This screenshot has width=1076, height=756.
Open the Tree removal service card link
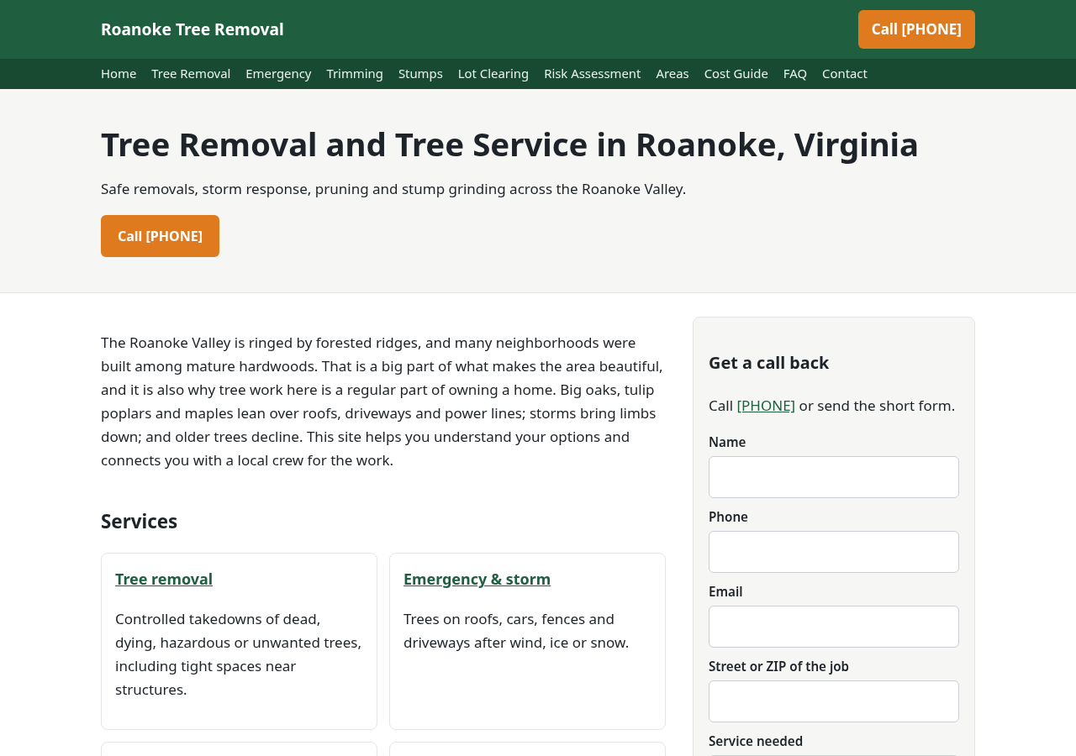click(x=164, y=579)
